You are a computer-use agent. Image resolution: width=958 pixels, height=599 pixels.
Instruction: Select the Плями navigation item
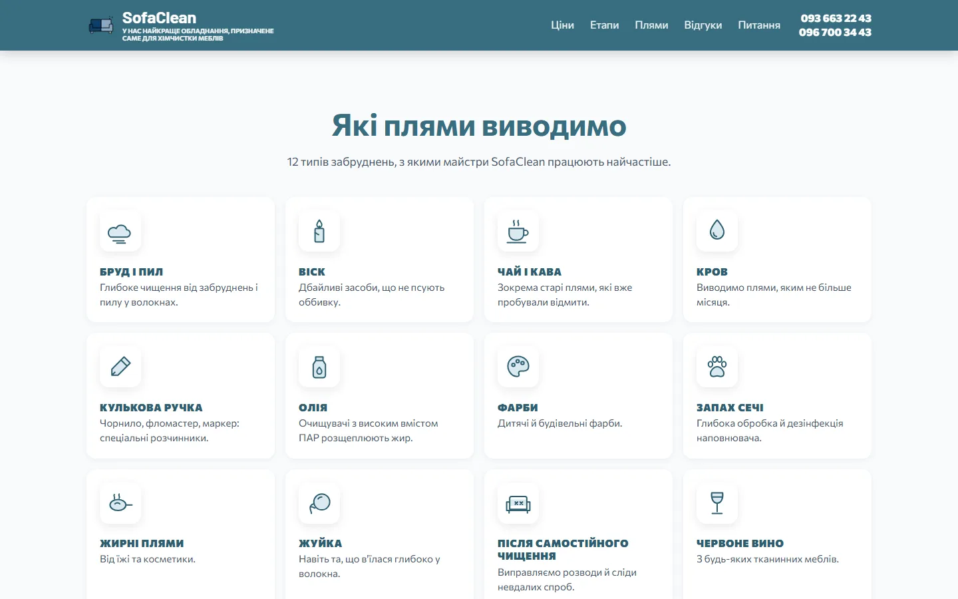[651, 25]
